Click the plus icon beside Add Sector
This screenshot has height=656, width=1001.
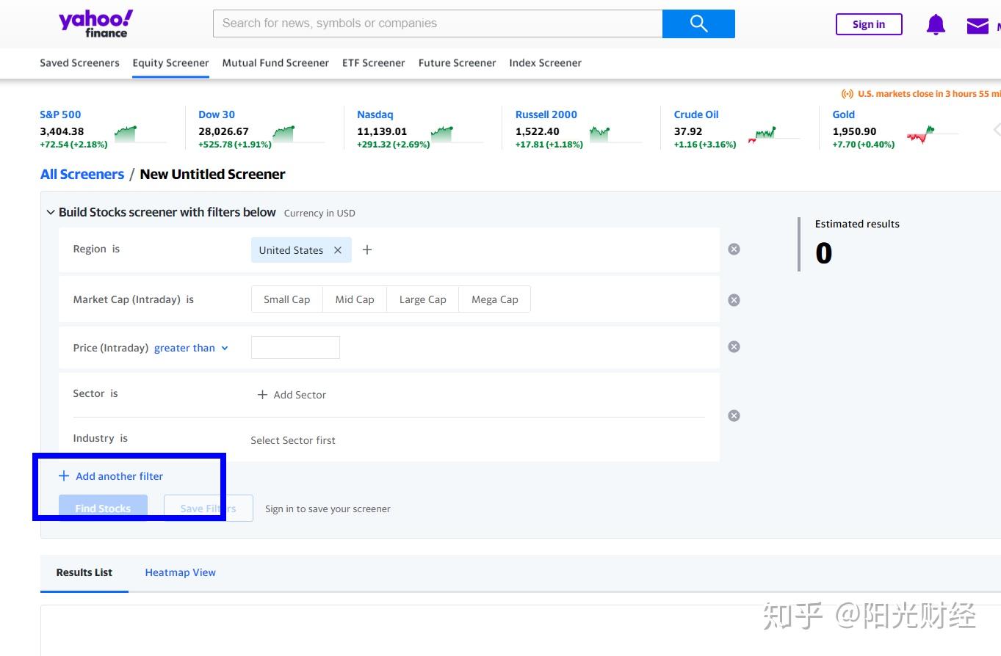pyautogui.click(x=262, y=395)
